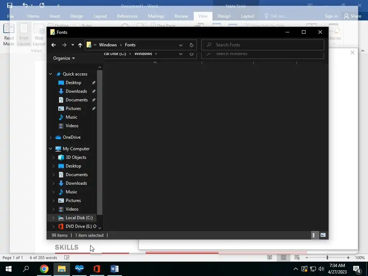Click Word status bar Read Mode icon
Screen dimensions: 368x276
pyautogui.click(x=270, y=258)
